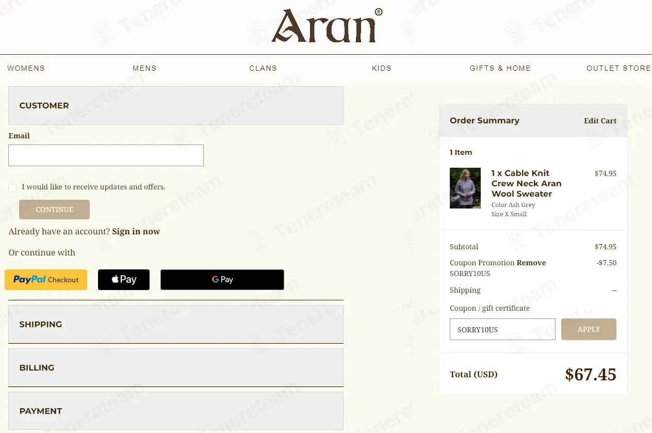Open the MENS menu
Viewport: 652px width, 433px height.
(x=144, y=68)
